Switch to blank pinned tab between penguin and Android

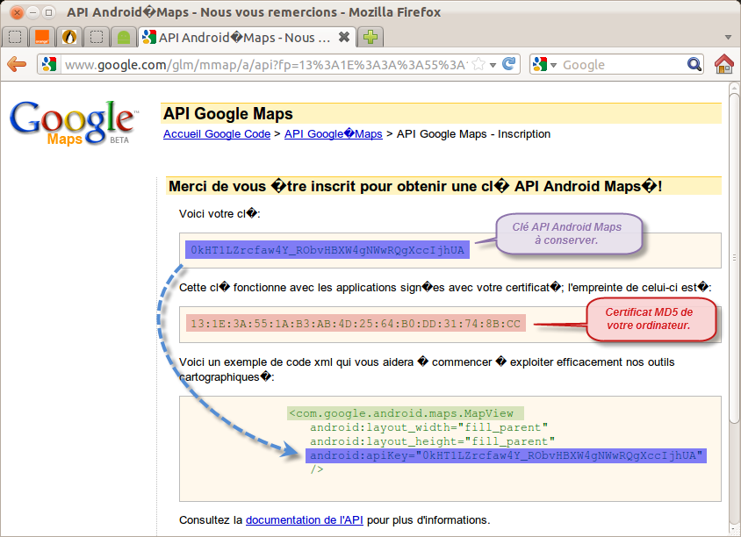coord(97,37)
